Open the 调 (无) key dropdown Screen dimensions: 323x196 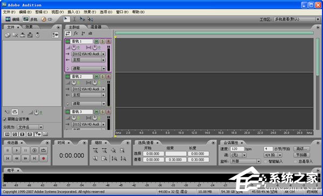click(x=238, y=155)
